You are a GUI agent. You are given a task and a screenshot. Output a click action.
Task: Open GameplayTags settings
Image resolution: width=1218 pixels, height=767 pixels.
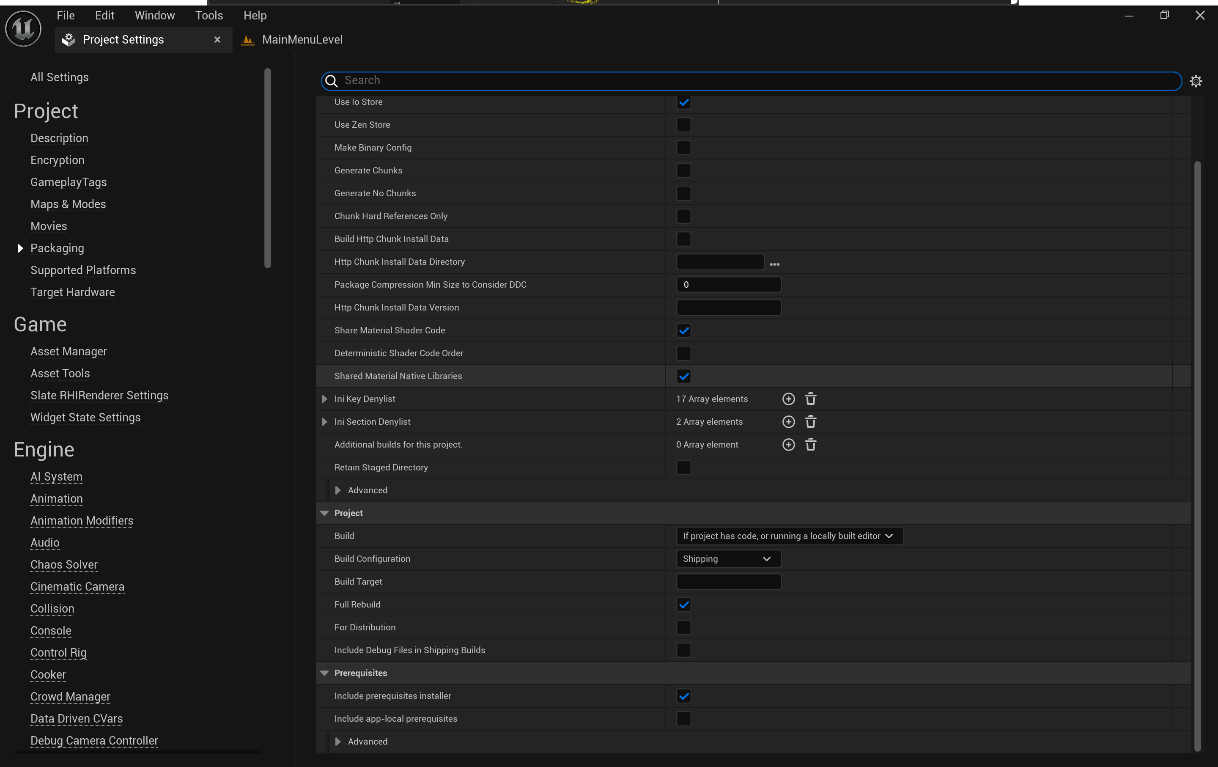pos(68,182)
